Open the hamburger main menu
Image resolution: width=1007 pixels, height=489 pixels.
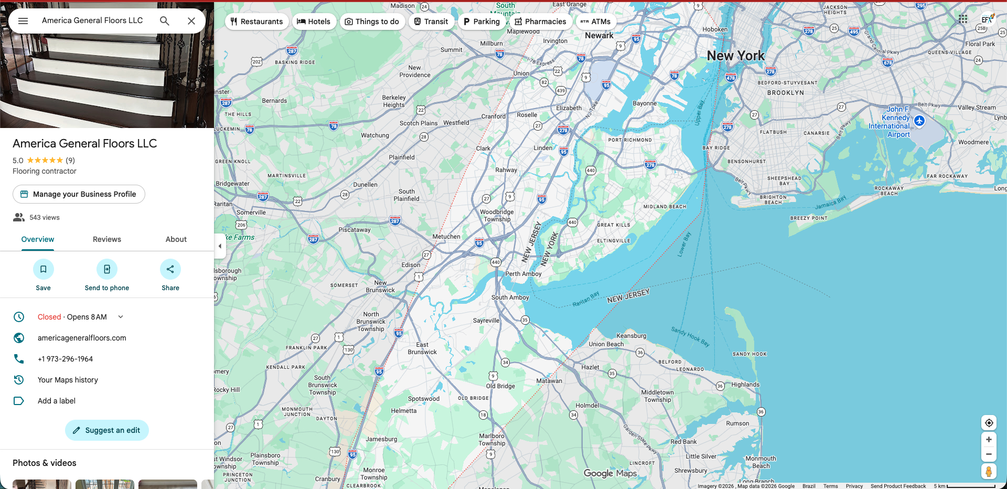23,21
